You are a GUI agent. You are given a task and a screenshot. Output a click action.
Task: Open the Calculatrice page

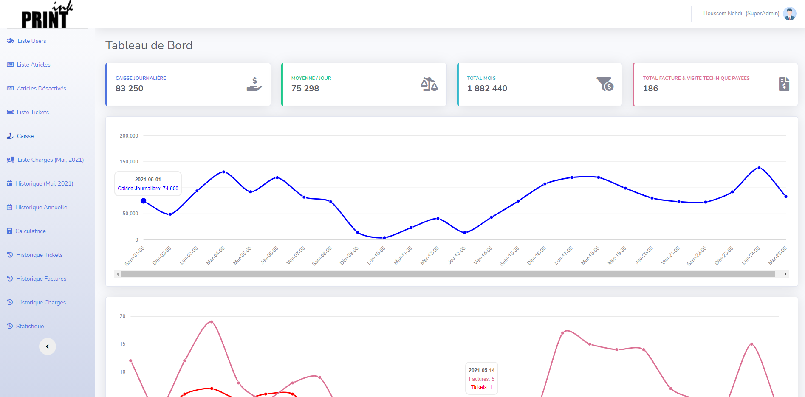tap(31, 231)
